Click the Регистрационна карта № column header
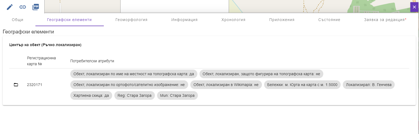The height and width of the screenshot is (134, 419). coord(41,61)
